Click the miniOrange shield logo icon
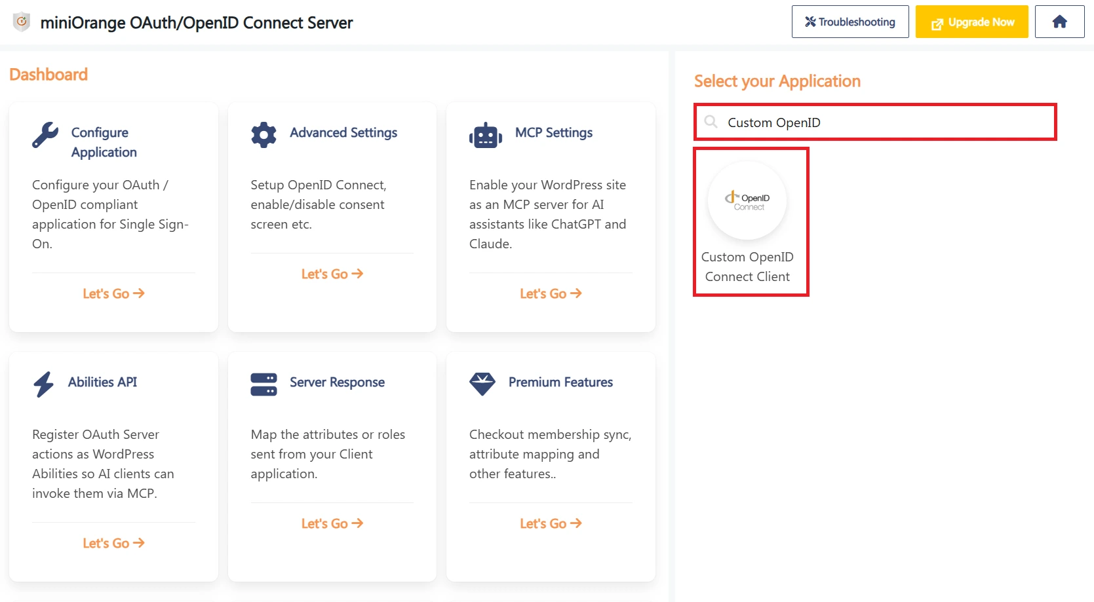 click(22, 22)
